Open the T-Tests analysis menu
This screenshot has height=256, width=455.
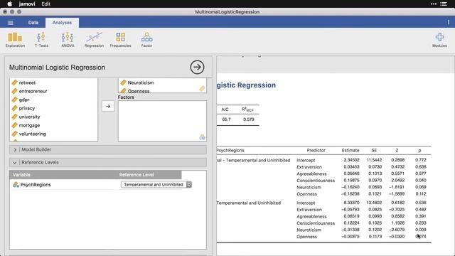pyautogui.click(x=41, y=40)
